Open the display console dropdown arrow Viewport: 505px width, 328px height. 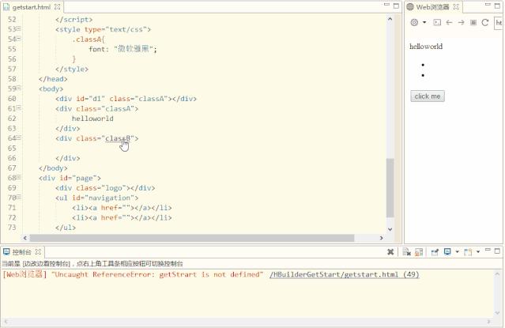tap(457, 251)
